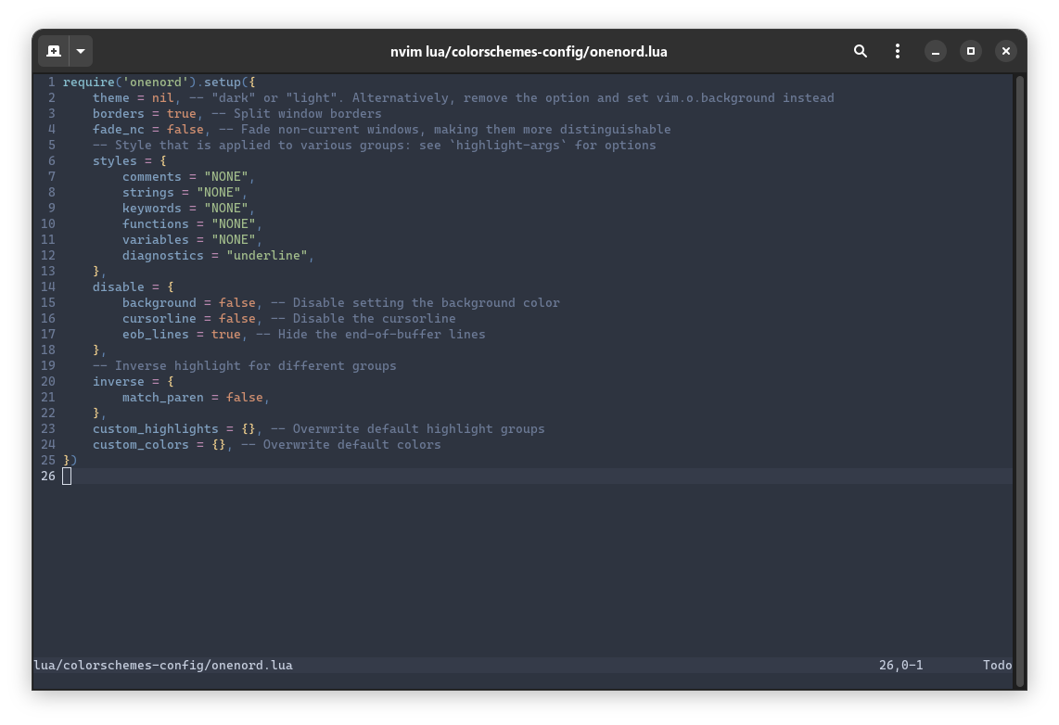Click 'inverse = {' on line 20
This screenshot has width=1059, height=725.
pyautogui.click(x=133, y=381)
